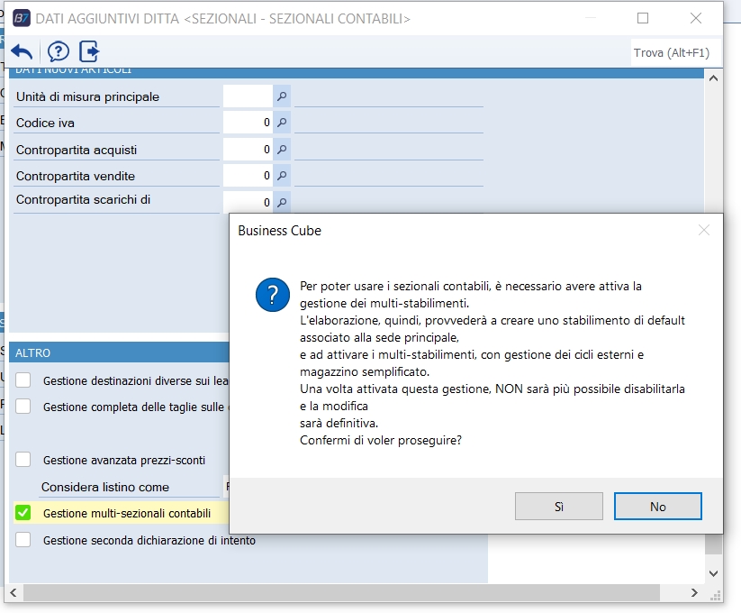The width and height of the screenshot is (741, 613).
Task: Click the Business Cube dialog title
Action: 279,231
